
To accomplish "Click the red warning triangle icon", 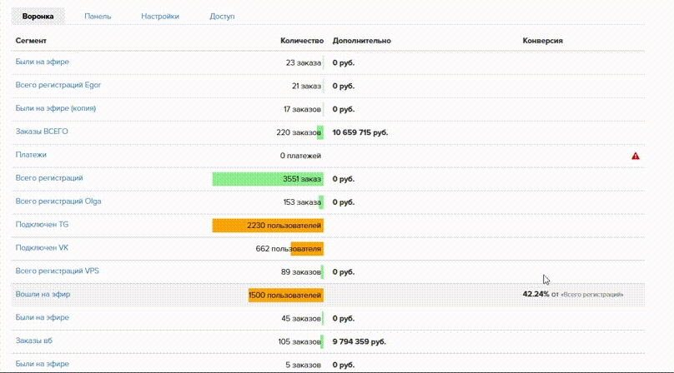I will (x=636, y=156).
